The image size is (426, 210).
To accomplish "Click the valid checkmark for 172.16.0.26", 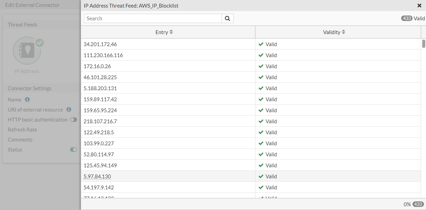I will pyautogui.click(x=261, y=66).
